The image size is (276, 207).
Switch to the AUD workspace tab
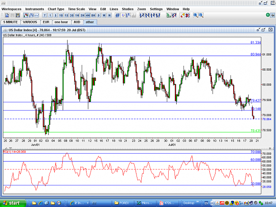point(77,22)
